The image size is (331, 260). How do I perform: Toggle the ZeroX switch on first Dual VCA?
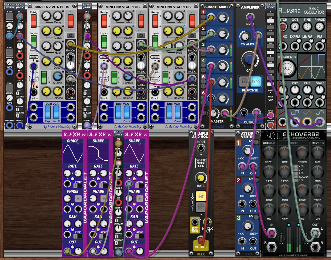tap(56, 112)
